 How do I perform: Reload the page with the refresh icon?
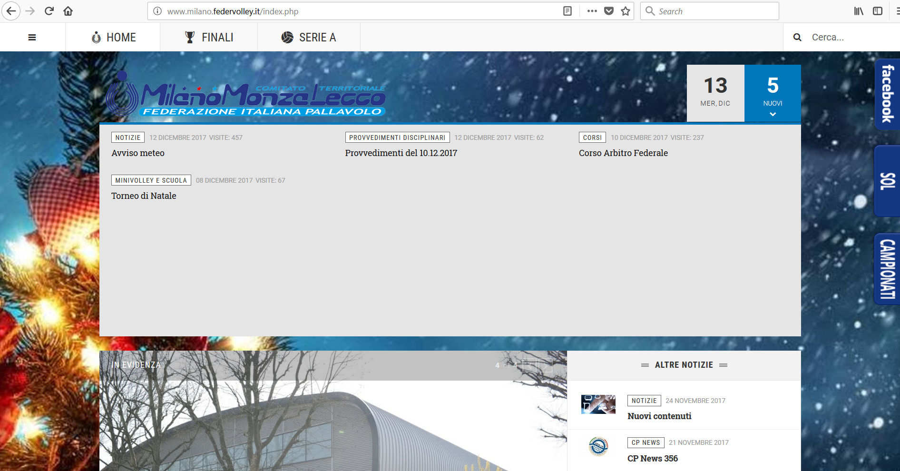pyautogui.click(x=49, y=11)
